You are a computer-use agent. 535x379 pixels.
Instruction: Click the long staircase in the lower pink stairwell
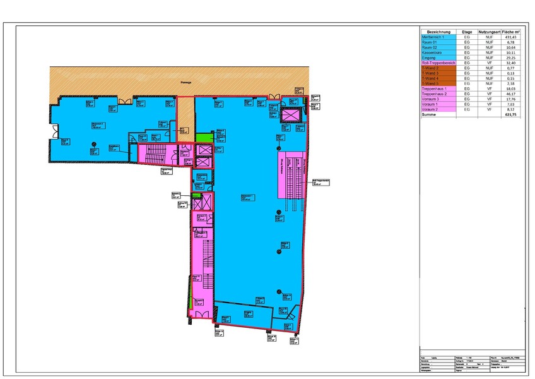point(199,264)
